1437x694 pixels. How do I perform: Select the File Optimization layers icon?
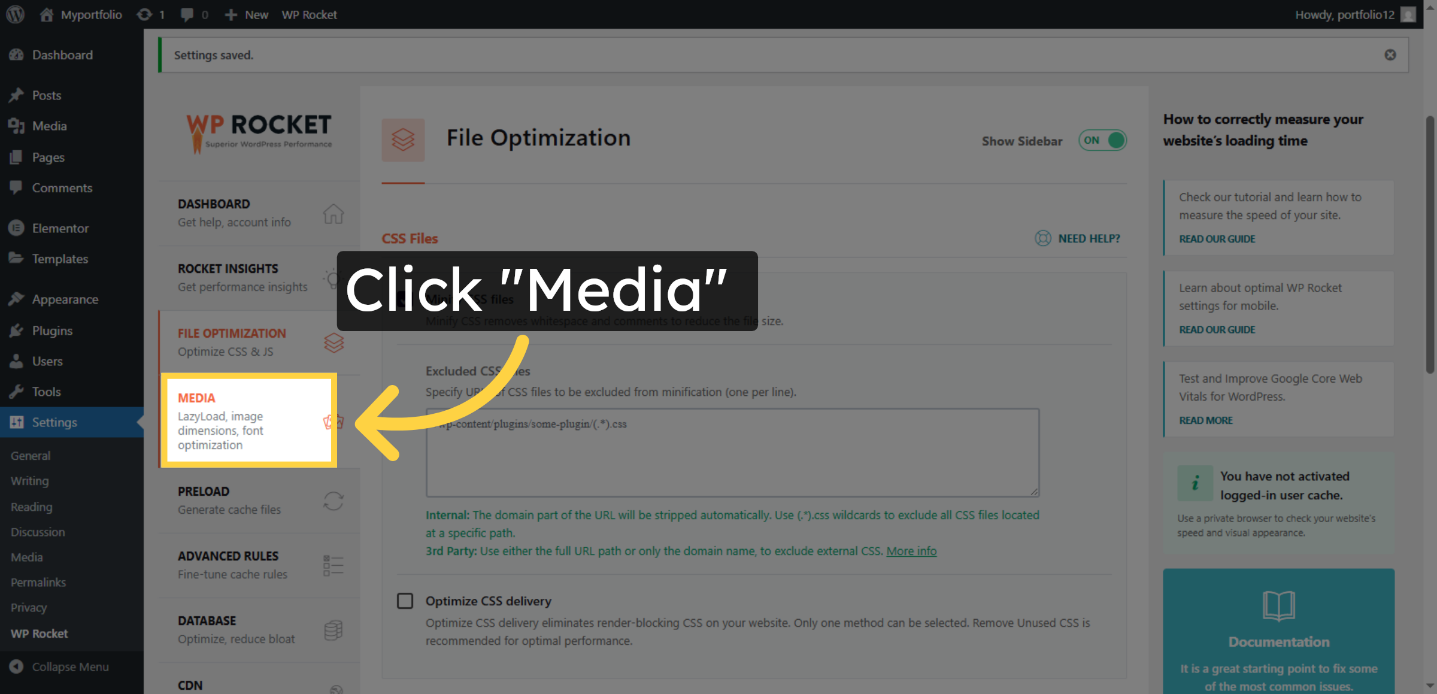(334, 343)
